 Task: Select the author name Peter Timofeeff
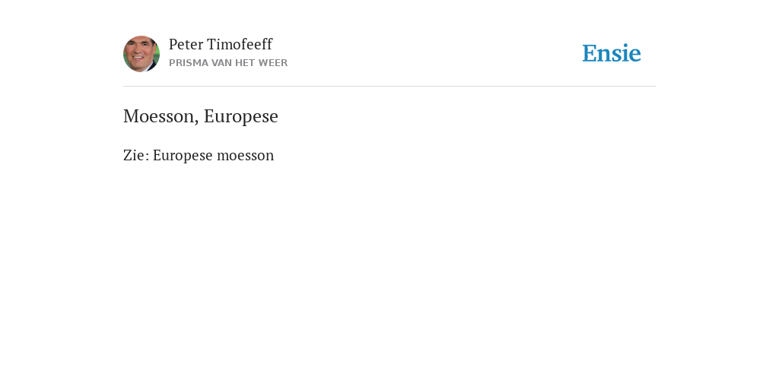pyautogui.click(x=221, y=44)
